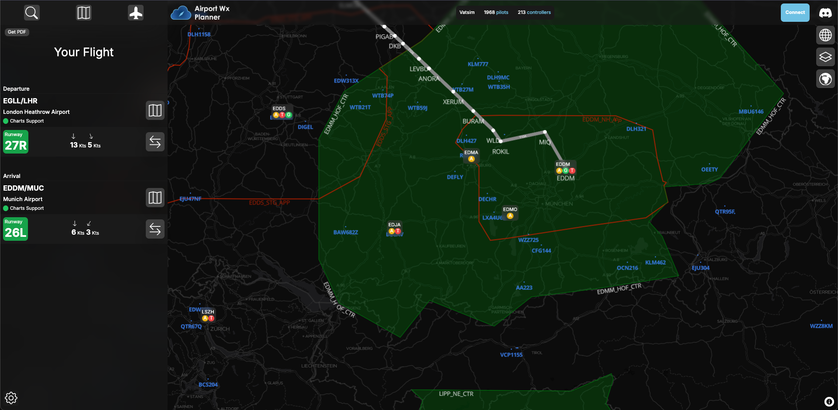
Task: Click aircraft MBU6146 on the map
Action: pos(751,111)
